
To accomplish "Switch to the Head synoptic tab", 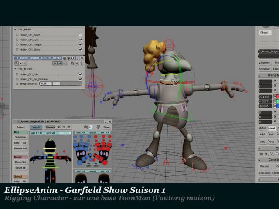I will click(x=36, y=127).
